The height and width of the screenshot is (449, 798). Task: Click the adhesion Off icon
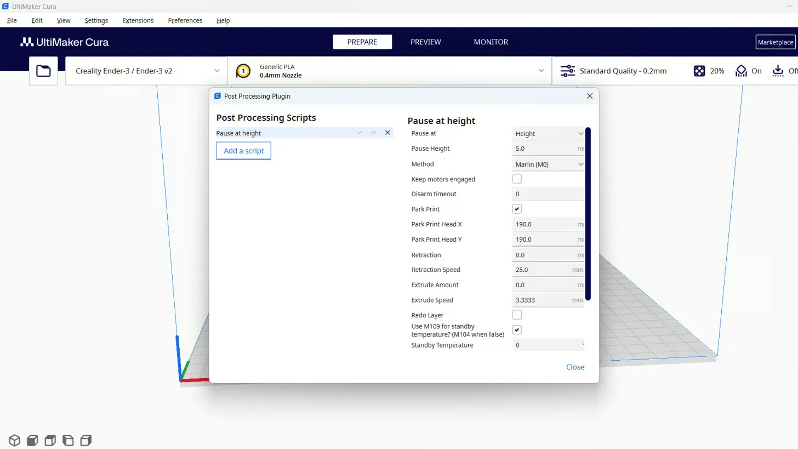778,71
